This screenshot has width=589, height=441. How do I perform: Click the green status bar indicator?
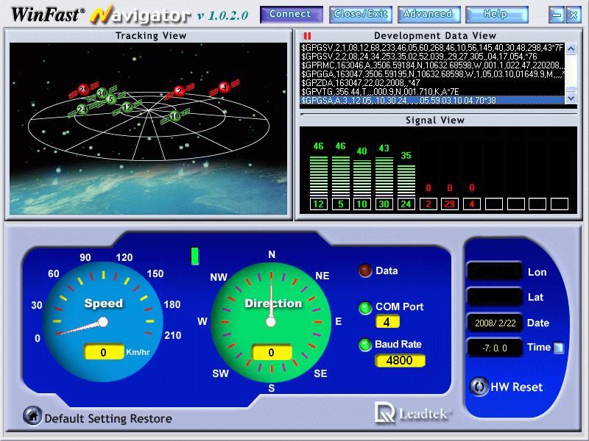point(194,256)
